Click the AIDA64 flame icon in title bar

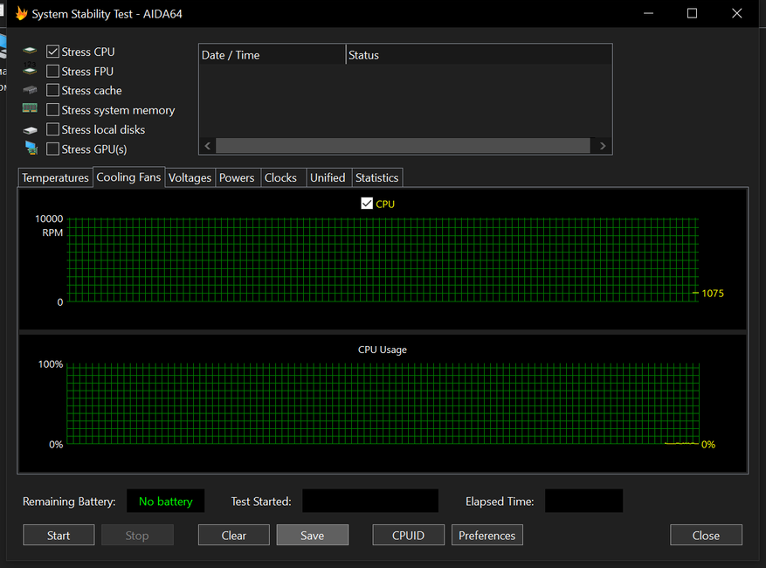[x=21, y=14]
